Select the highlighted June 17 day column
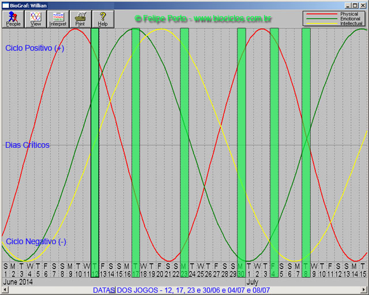 point(136,152)
